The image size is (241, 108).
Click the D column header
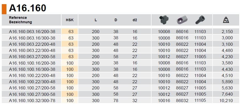point(116,20)
